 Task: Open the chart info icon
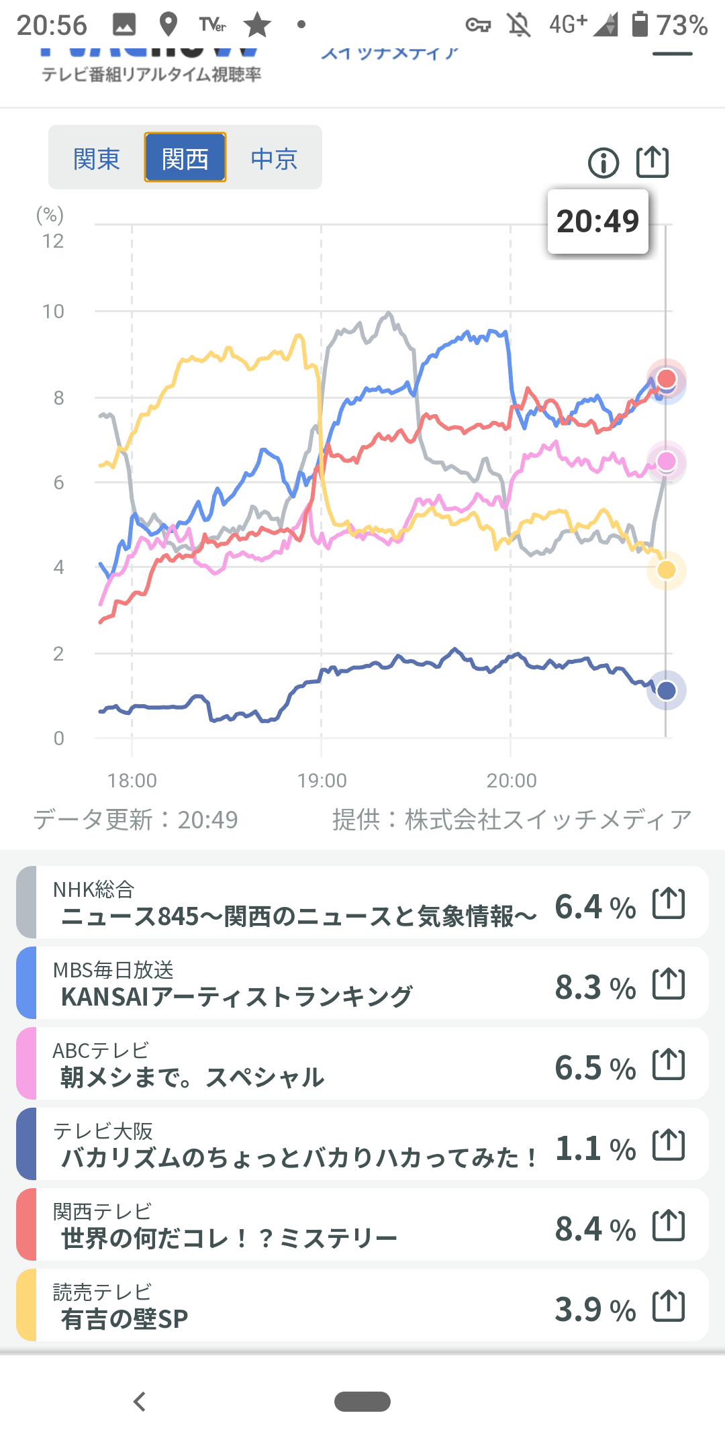(x=603, y=162)
